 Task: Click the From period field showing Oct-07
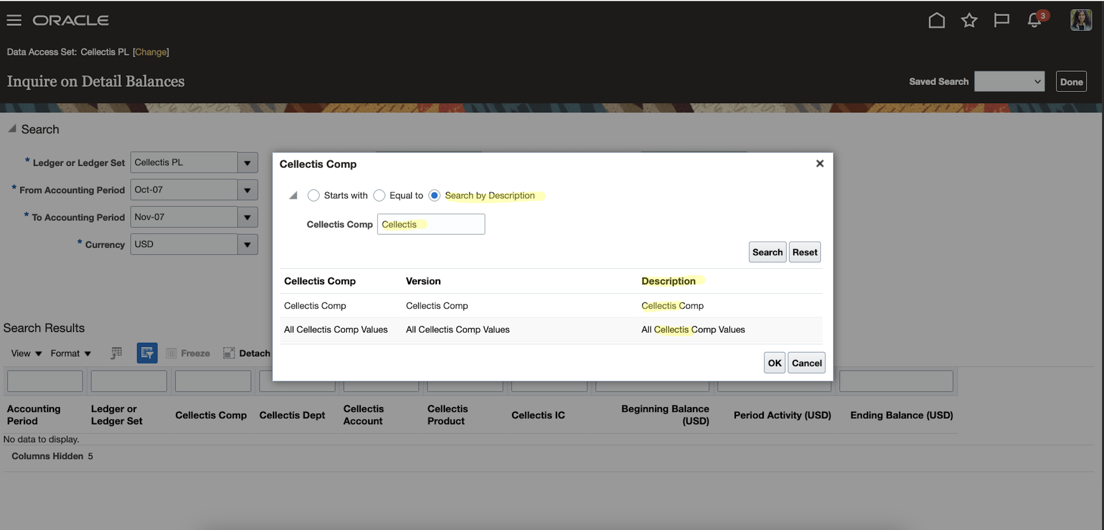coord(184,190)
